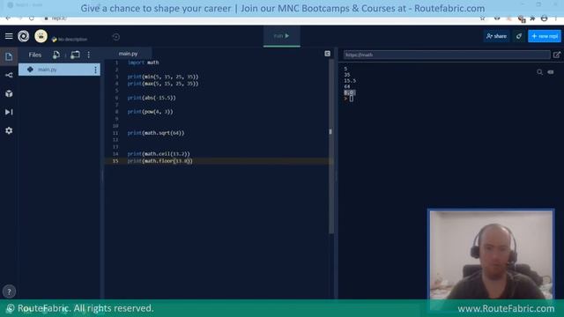Click the print(abs(-15.5)) line
The width and height of the screenshot is (564, 317).
point(152,98)
